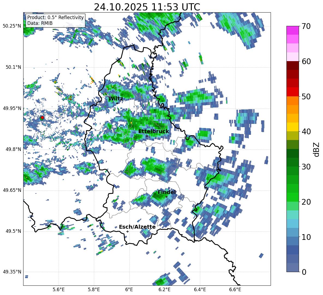
Task: Click the dark red colorbar segment below 60
Action: tap(292, 65)
